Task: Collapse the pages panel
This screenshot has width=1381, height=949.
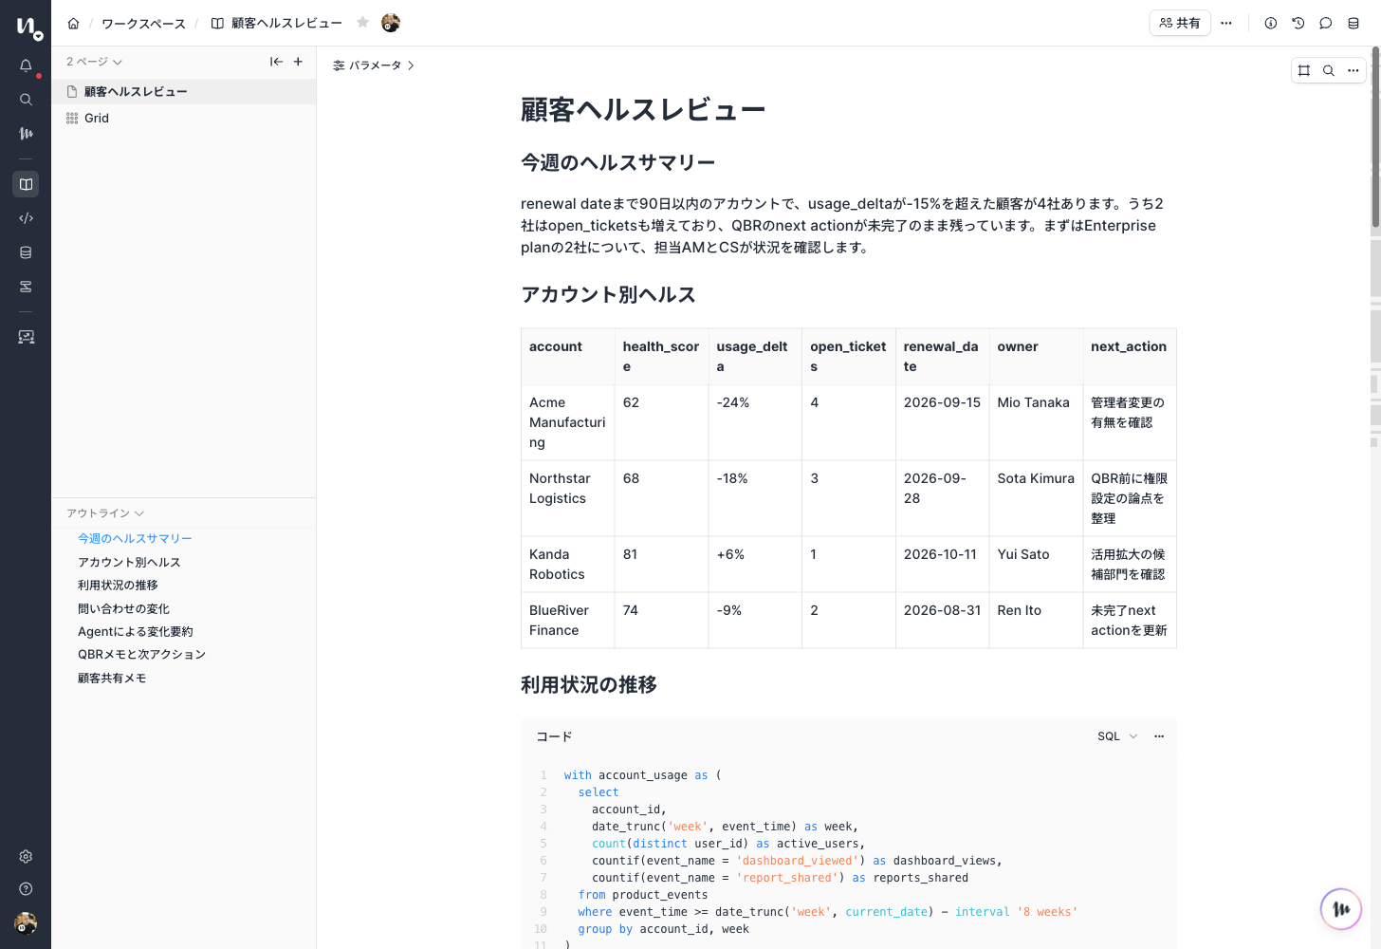Action: (276, 62)
